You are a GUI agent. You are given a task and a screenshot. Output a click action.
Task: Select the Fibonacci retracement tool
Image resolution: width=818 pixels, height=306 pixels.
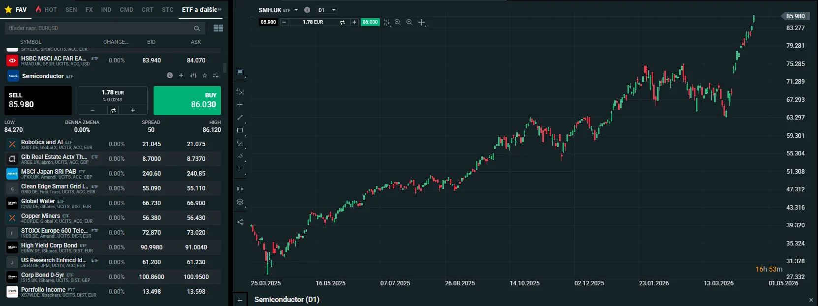point(240,144)
